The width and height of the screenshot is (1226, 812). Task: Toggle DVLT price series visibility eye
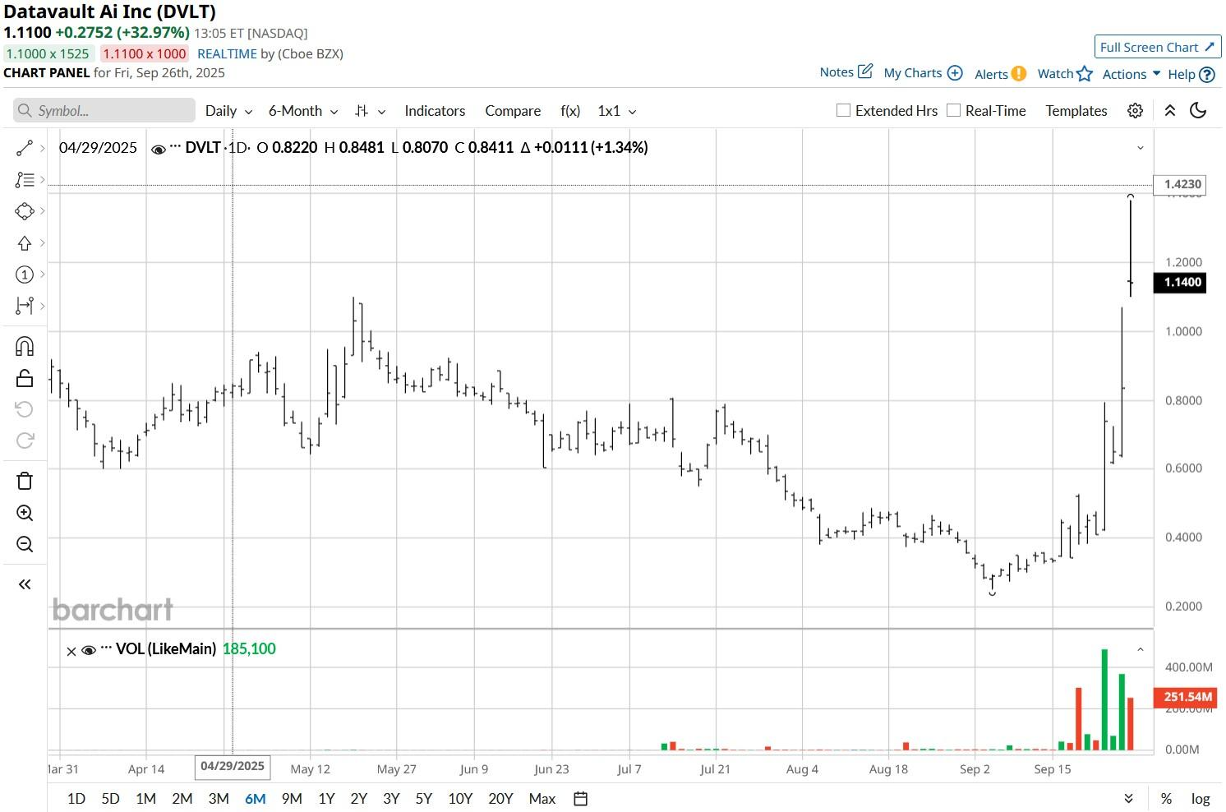point(159,149)
